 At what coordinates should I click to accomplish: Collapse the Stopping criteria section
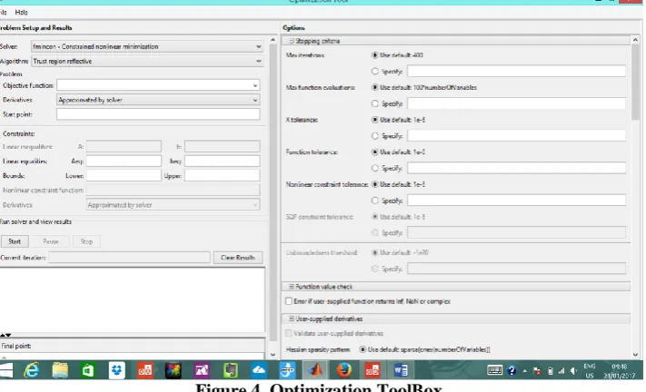coord(292,41)
